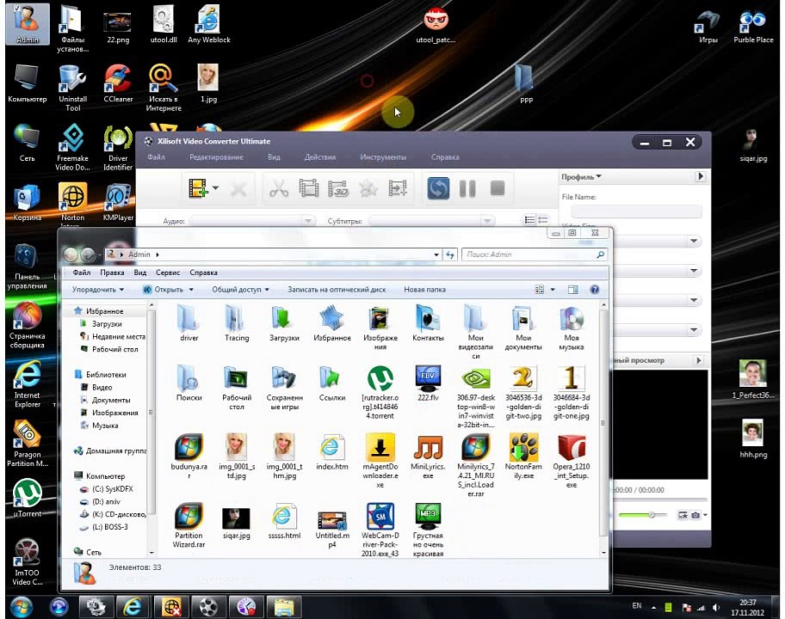Select Документы under Библиотеки
The image size is (785, 619).
(x=111, y=400)
